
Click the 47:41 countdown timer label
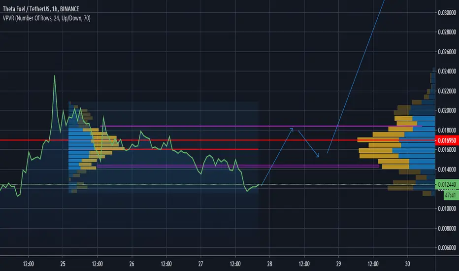tap(451, 195)
